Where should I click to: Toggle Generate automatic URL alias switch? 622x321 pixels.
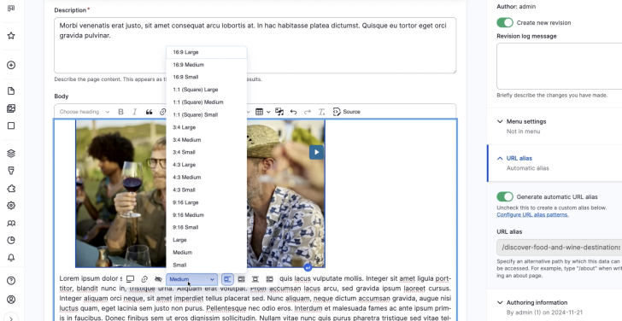[505, 196]
